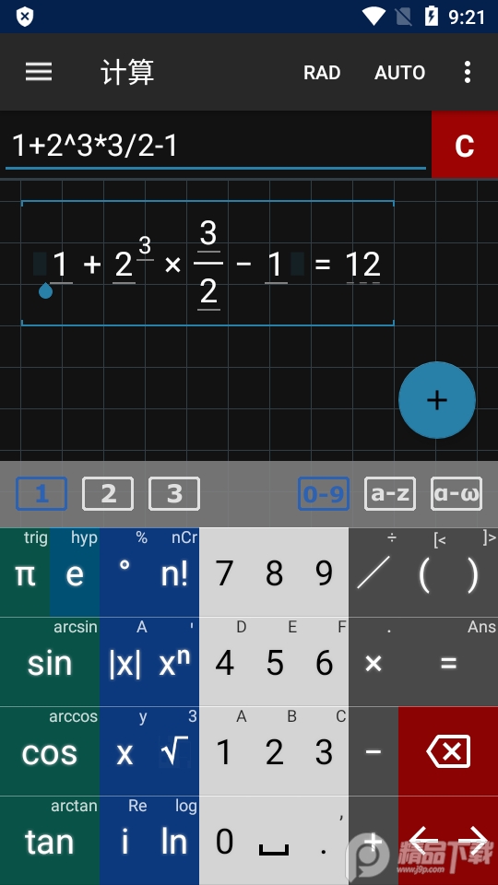The image size is (498, 885).
Task: Move cursor right with the right arrow key
Action: coord(473,841)
